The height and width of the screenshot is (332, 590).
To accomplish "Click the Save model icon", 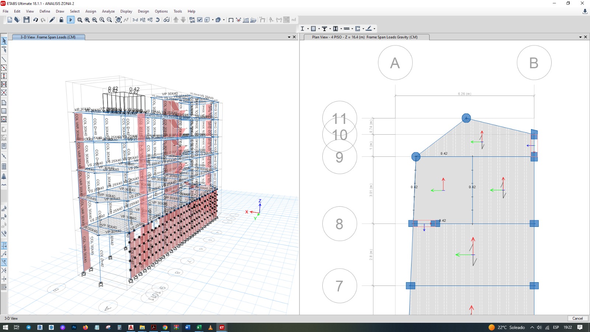I will [x=27, y=20].
